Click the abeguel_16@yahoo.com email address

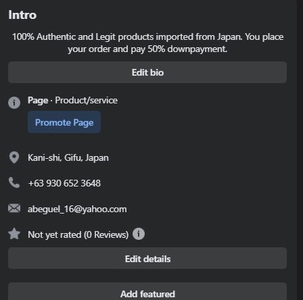(x=77, y=209)
